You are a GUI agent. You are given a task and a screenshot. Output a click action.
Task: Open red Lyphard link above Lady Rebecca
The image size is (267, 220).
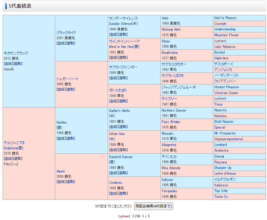(220, 41)
